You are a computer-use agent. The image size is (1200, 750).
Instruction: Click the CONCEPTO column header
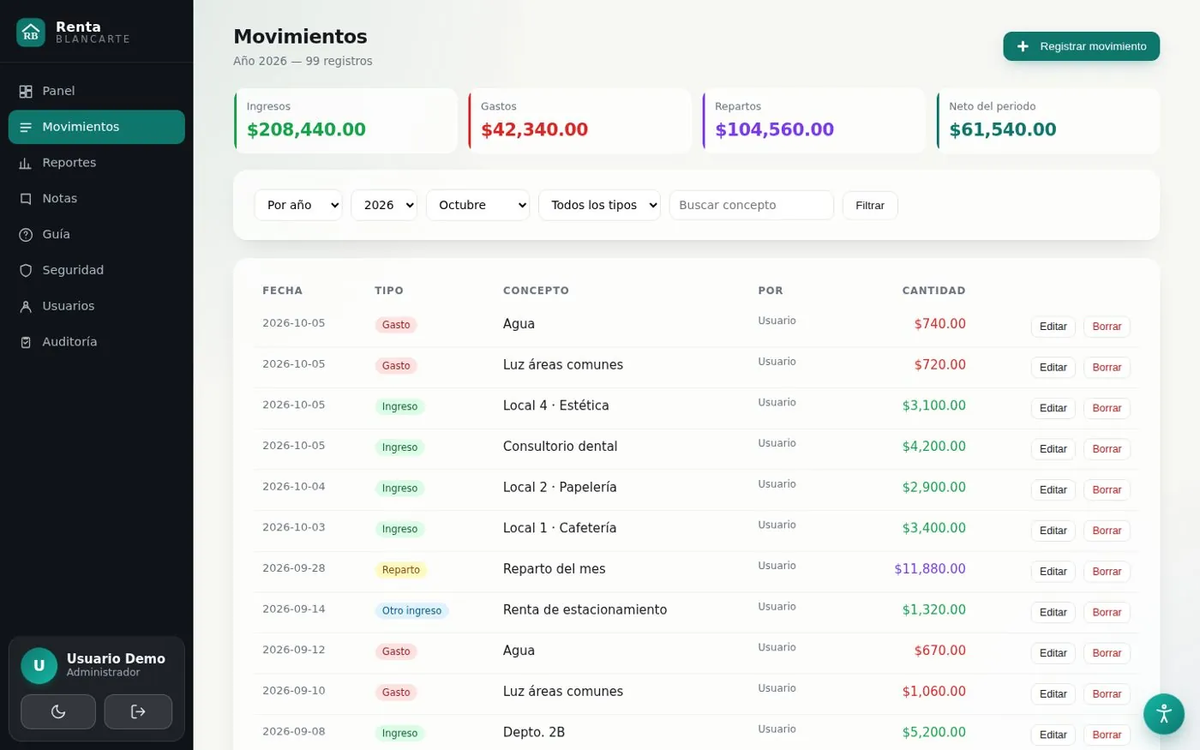(x=536, y=291)
